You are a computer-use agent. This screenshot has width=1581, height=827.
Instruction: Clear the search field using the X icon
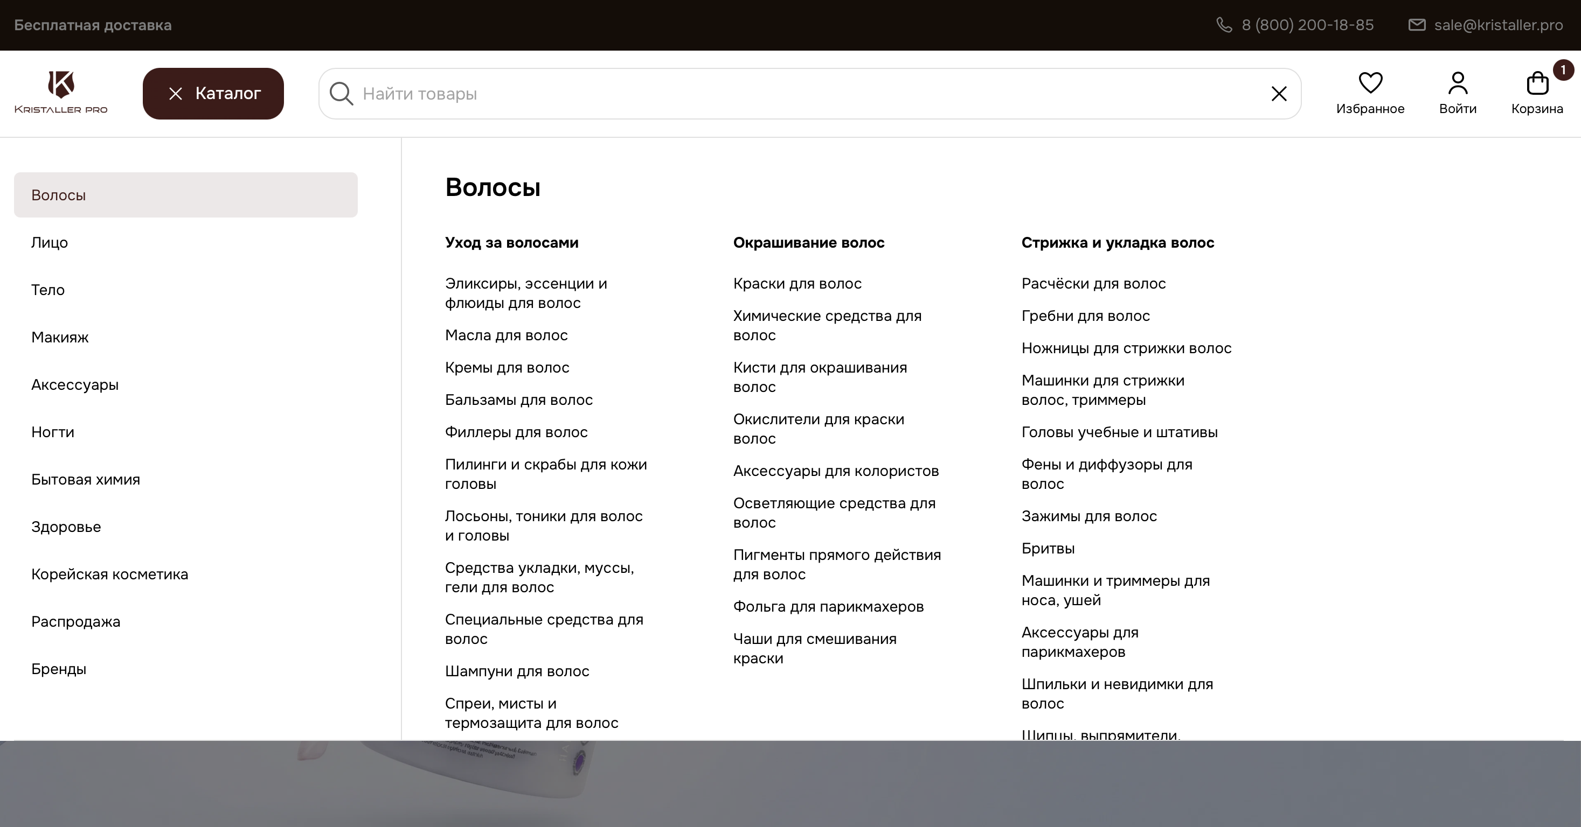[1279, 93]
